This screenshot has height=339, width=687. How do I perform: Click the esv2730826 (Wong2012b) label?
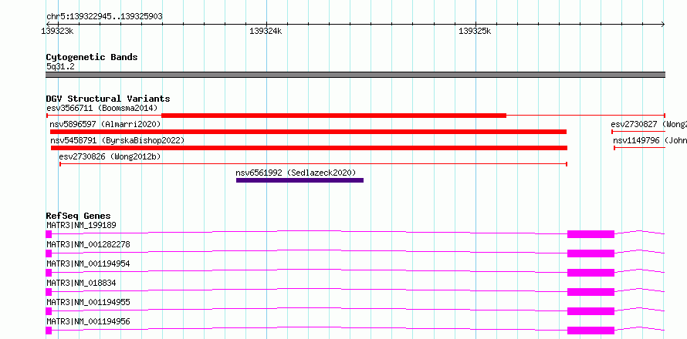110,156
